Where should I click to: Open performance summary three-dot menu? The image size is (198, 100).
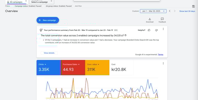(163, 29)
